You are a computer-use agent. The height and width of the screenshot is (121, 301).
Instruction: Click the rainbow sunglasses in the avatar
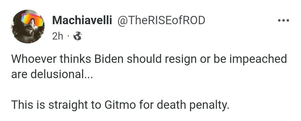[32, 19]
